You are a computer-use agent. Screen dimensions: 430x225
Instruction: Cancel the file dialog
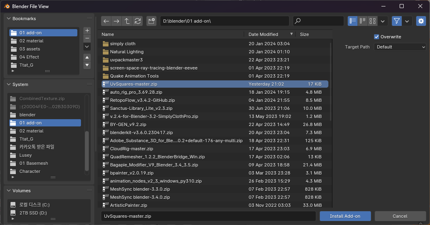pyautogui.click(x=400, y=216)
